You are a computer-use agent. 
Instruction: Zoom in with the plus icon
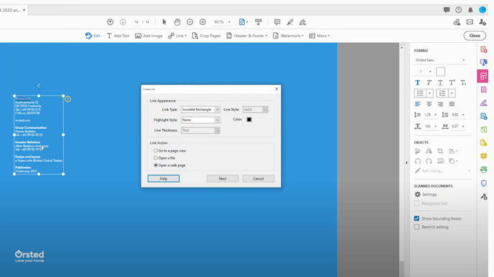(202, 22)
